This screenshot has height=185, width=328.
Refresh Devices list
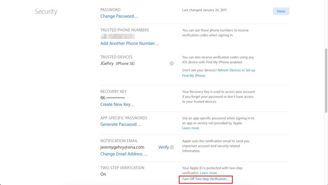pyautogui.click(x=229, y=70)
